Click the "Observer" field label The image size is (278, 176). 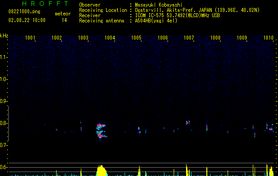coord(90,5)
